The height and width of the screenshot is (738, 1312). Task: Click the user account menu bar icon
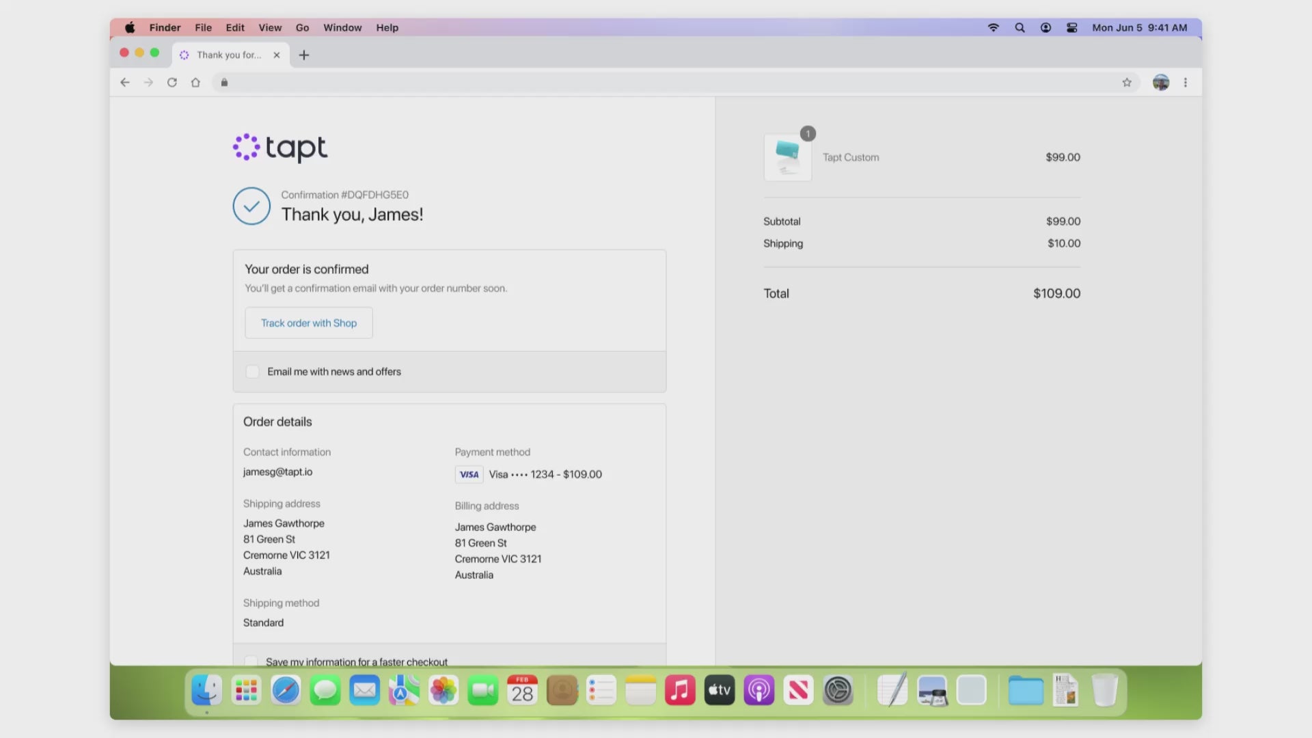click(x=1045, y=27)
